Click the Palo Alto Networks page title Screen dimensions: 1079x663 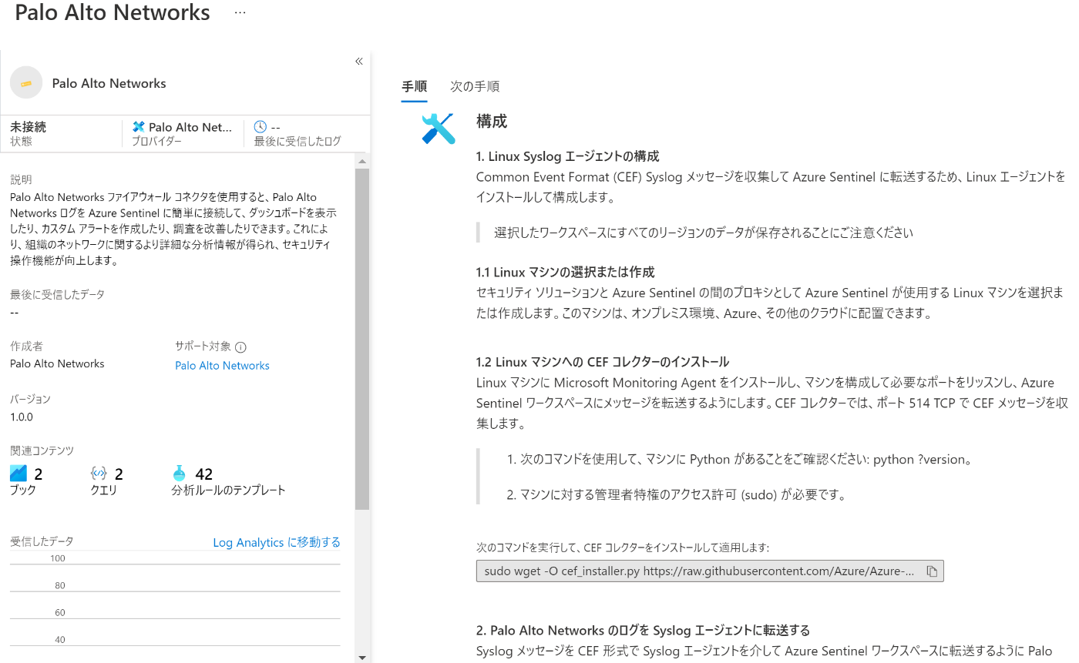pos(113,13)
